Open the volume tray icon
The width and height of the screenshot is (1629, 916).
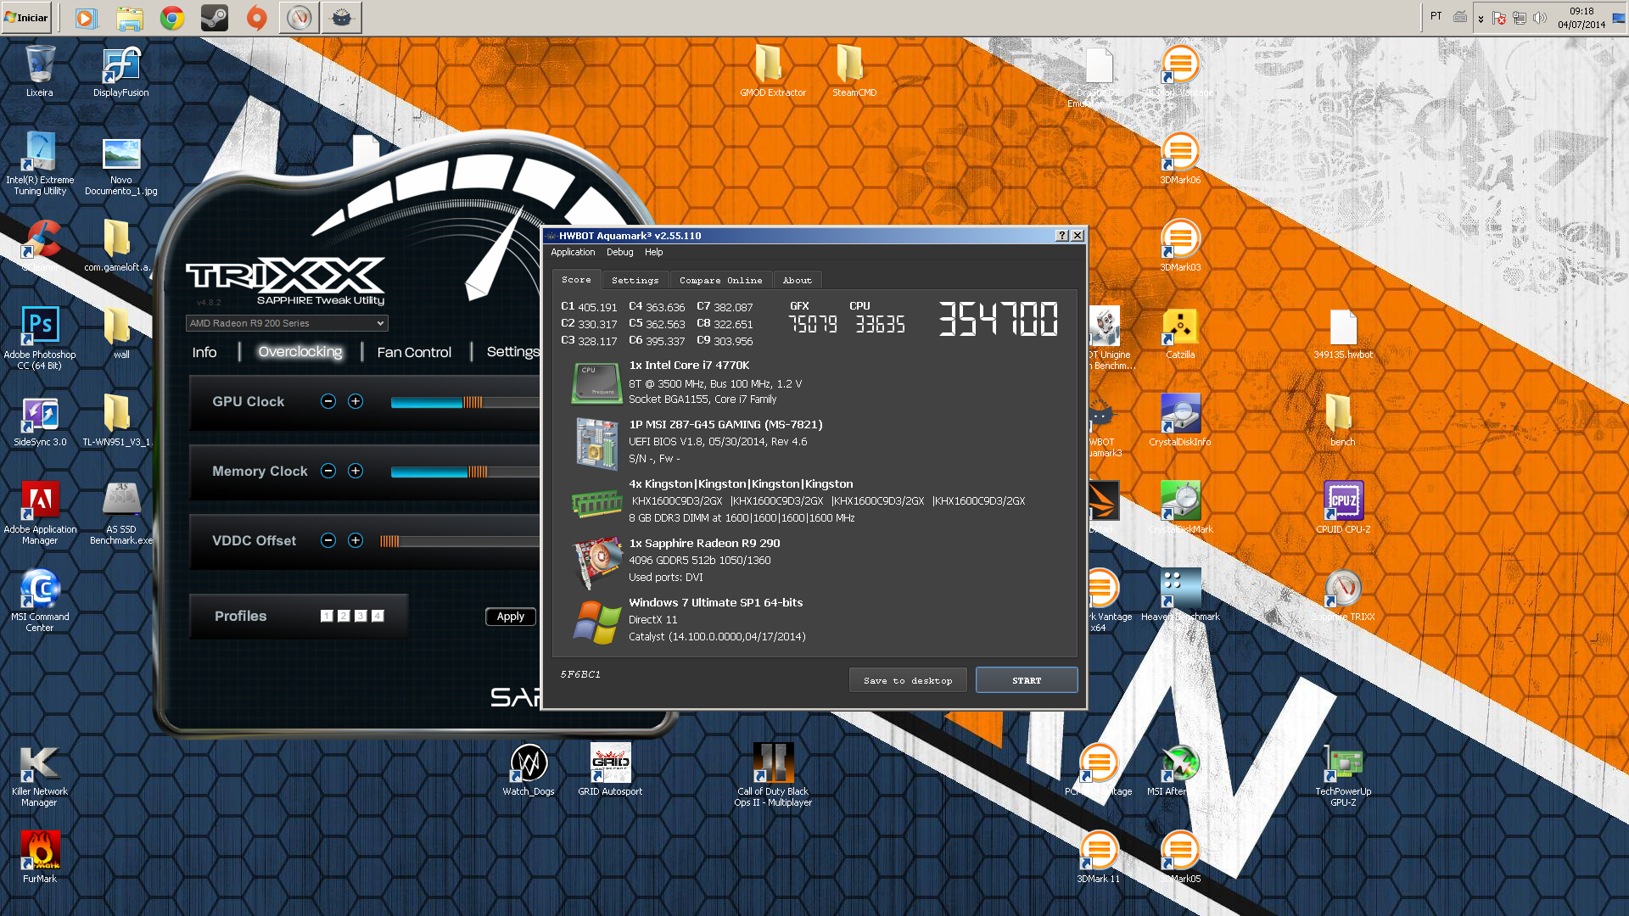(1540, 18)
